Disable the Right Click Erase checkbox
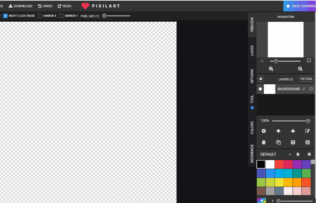The width and height of the screenshot is (316, 203). pos(6,16)
